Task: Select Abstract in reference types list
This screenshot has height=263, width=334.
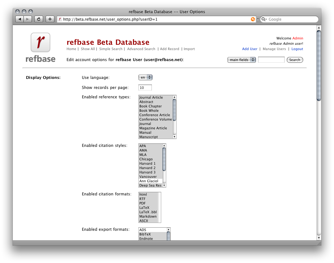Action: (x=156, y=102)
